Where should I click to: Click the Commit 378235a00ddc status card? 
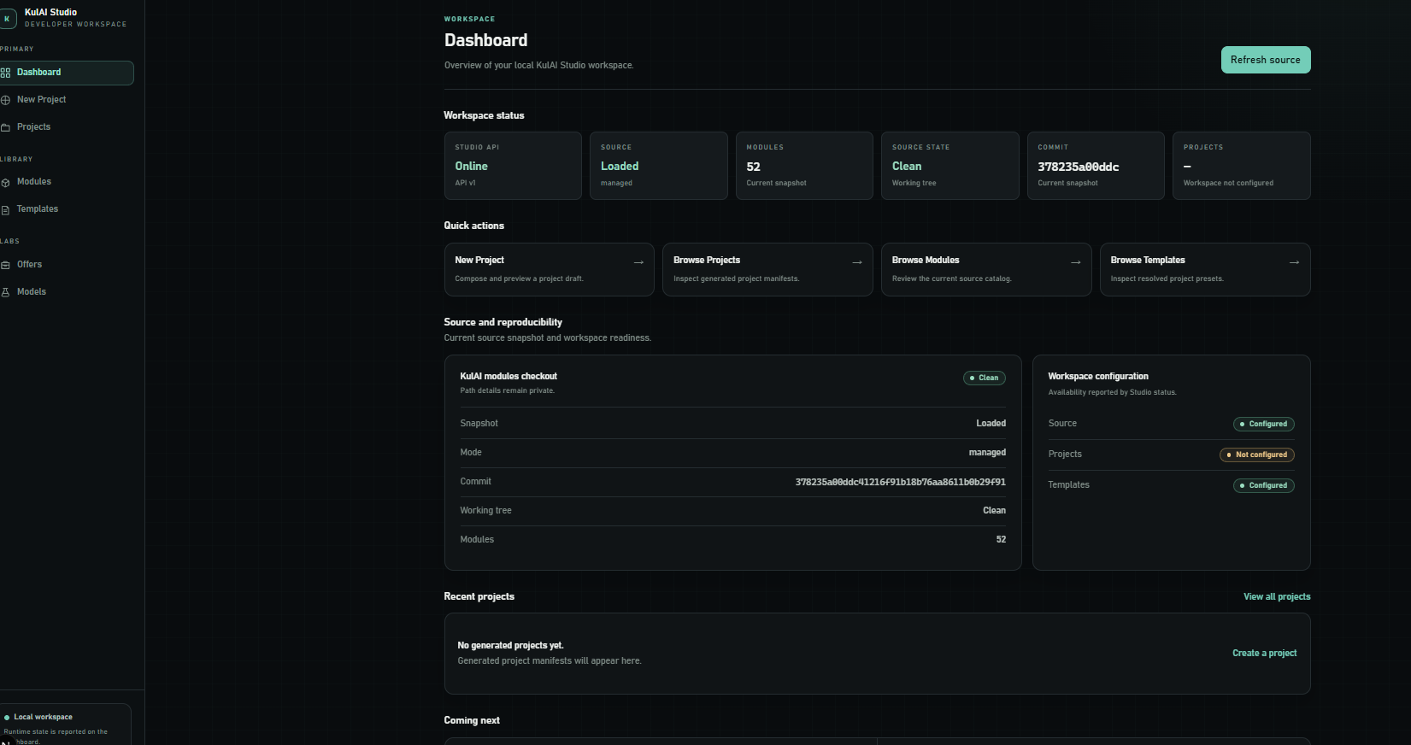tap(1096, 166)
